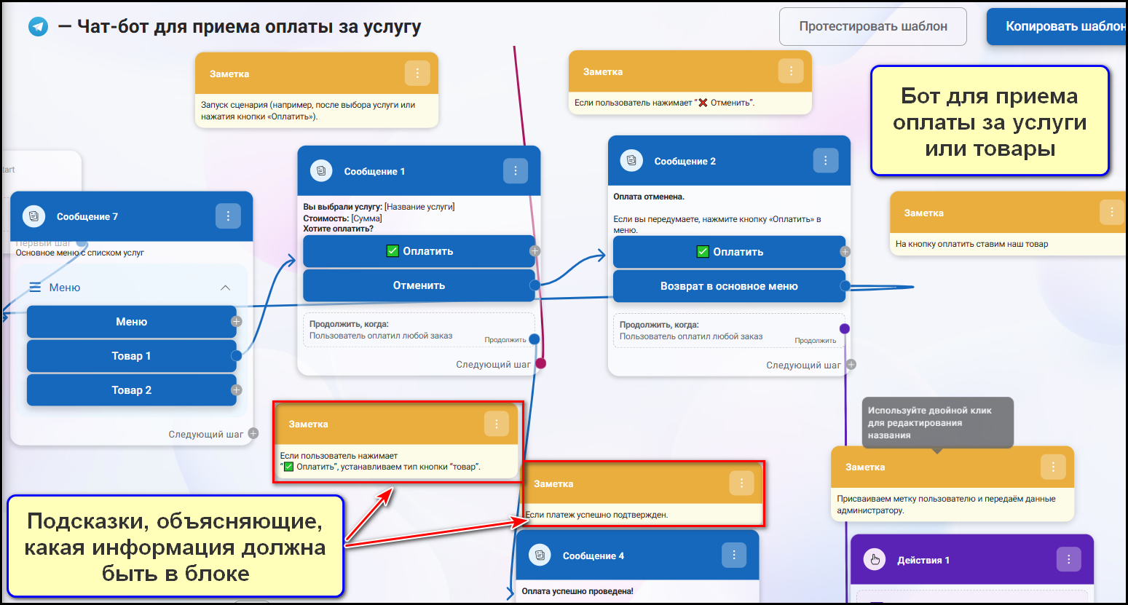Select Возврат в основное меню button
Viewport: 1128px width, 605px height.
point(728,286)
